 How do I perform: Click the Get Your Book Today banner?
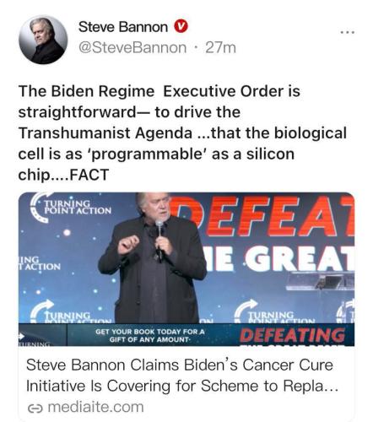point(149,335)
